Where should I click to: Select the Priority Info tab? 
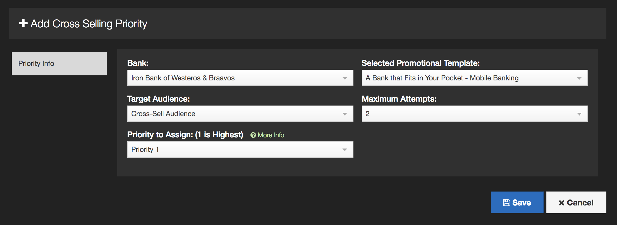coord(59,64)
